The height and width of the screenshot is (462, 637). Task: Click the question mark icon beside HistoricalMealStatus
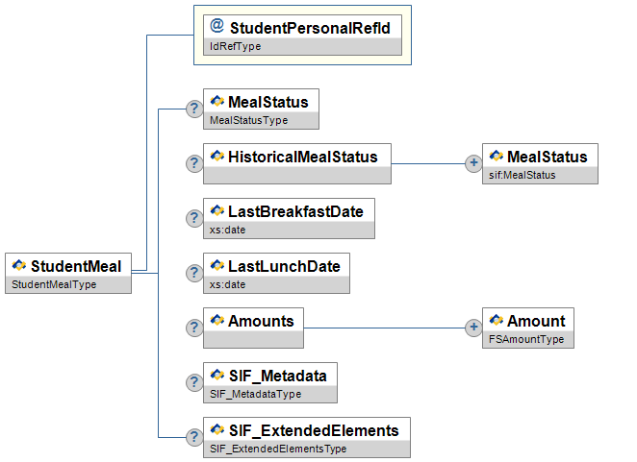(x=192, y=163)
